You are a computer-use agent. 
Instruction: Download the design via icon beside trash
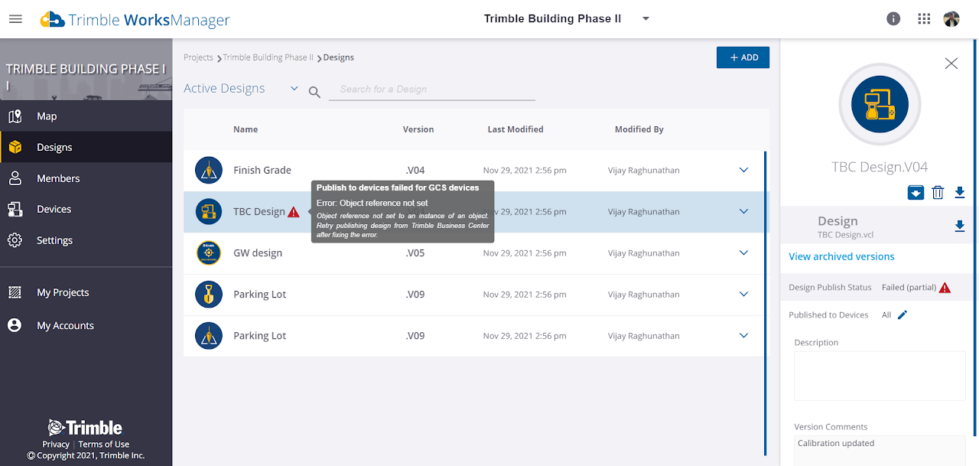(960, 193)
